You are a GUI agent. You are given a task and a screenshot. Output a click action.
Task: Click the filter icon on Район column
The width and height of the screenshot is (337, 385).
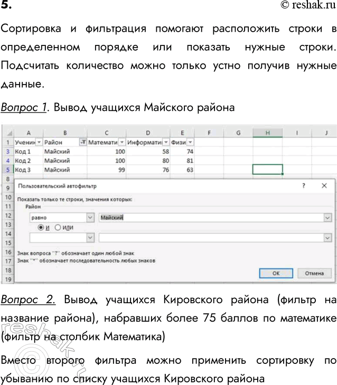(x=82, y=142)
